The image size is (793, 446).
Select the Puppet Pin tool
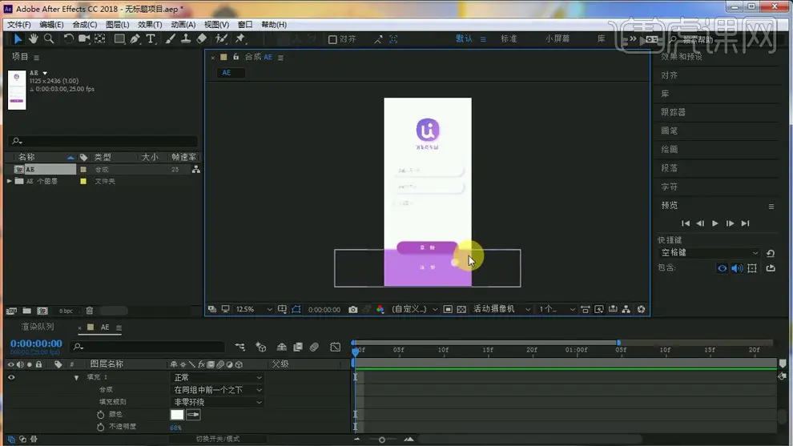[240, 38]
